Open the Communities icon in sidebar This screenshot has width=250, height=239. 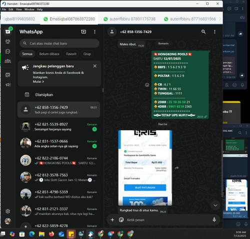pyautogui.click(x=7, y=61)
